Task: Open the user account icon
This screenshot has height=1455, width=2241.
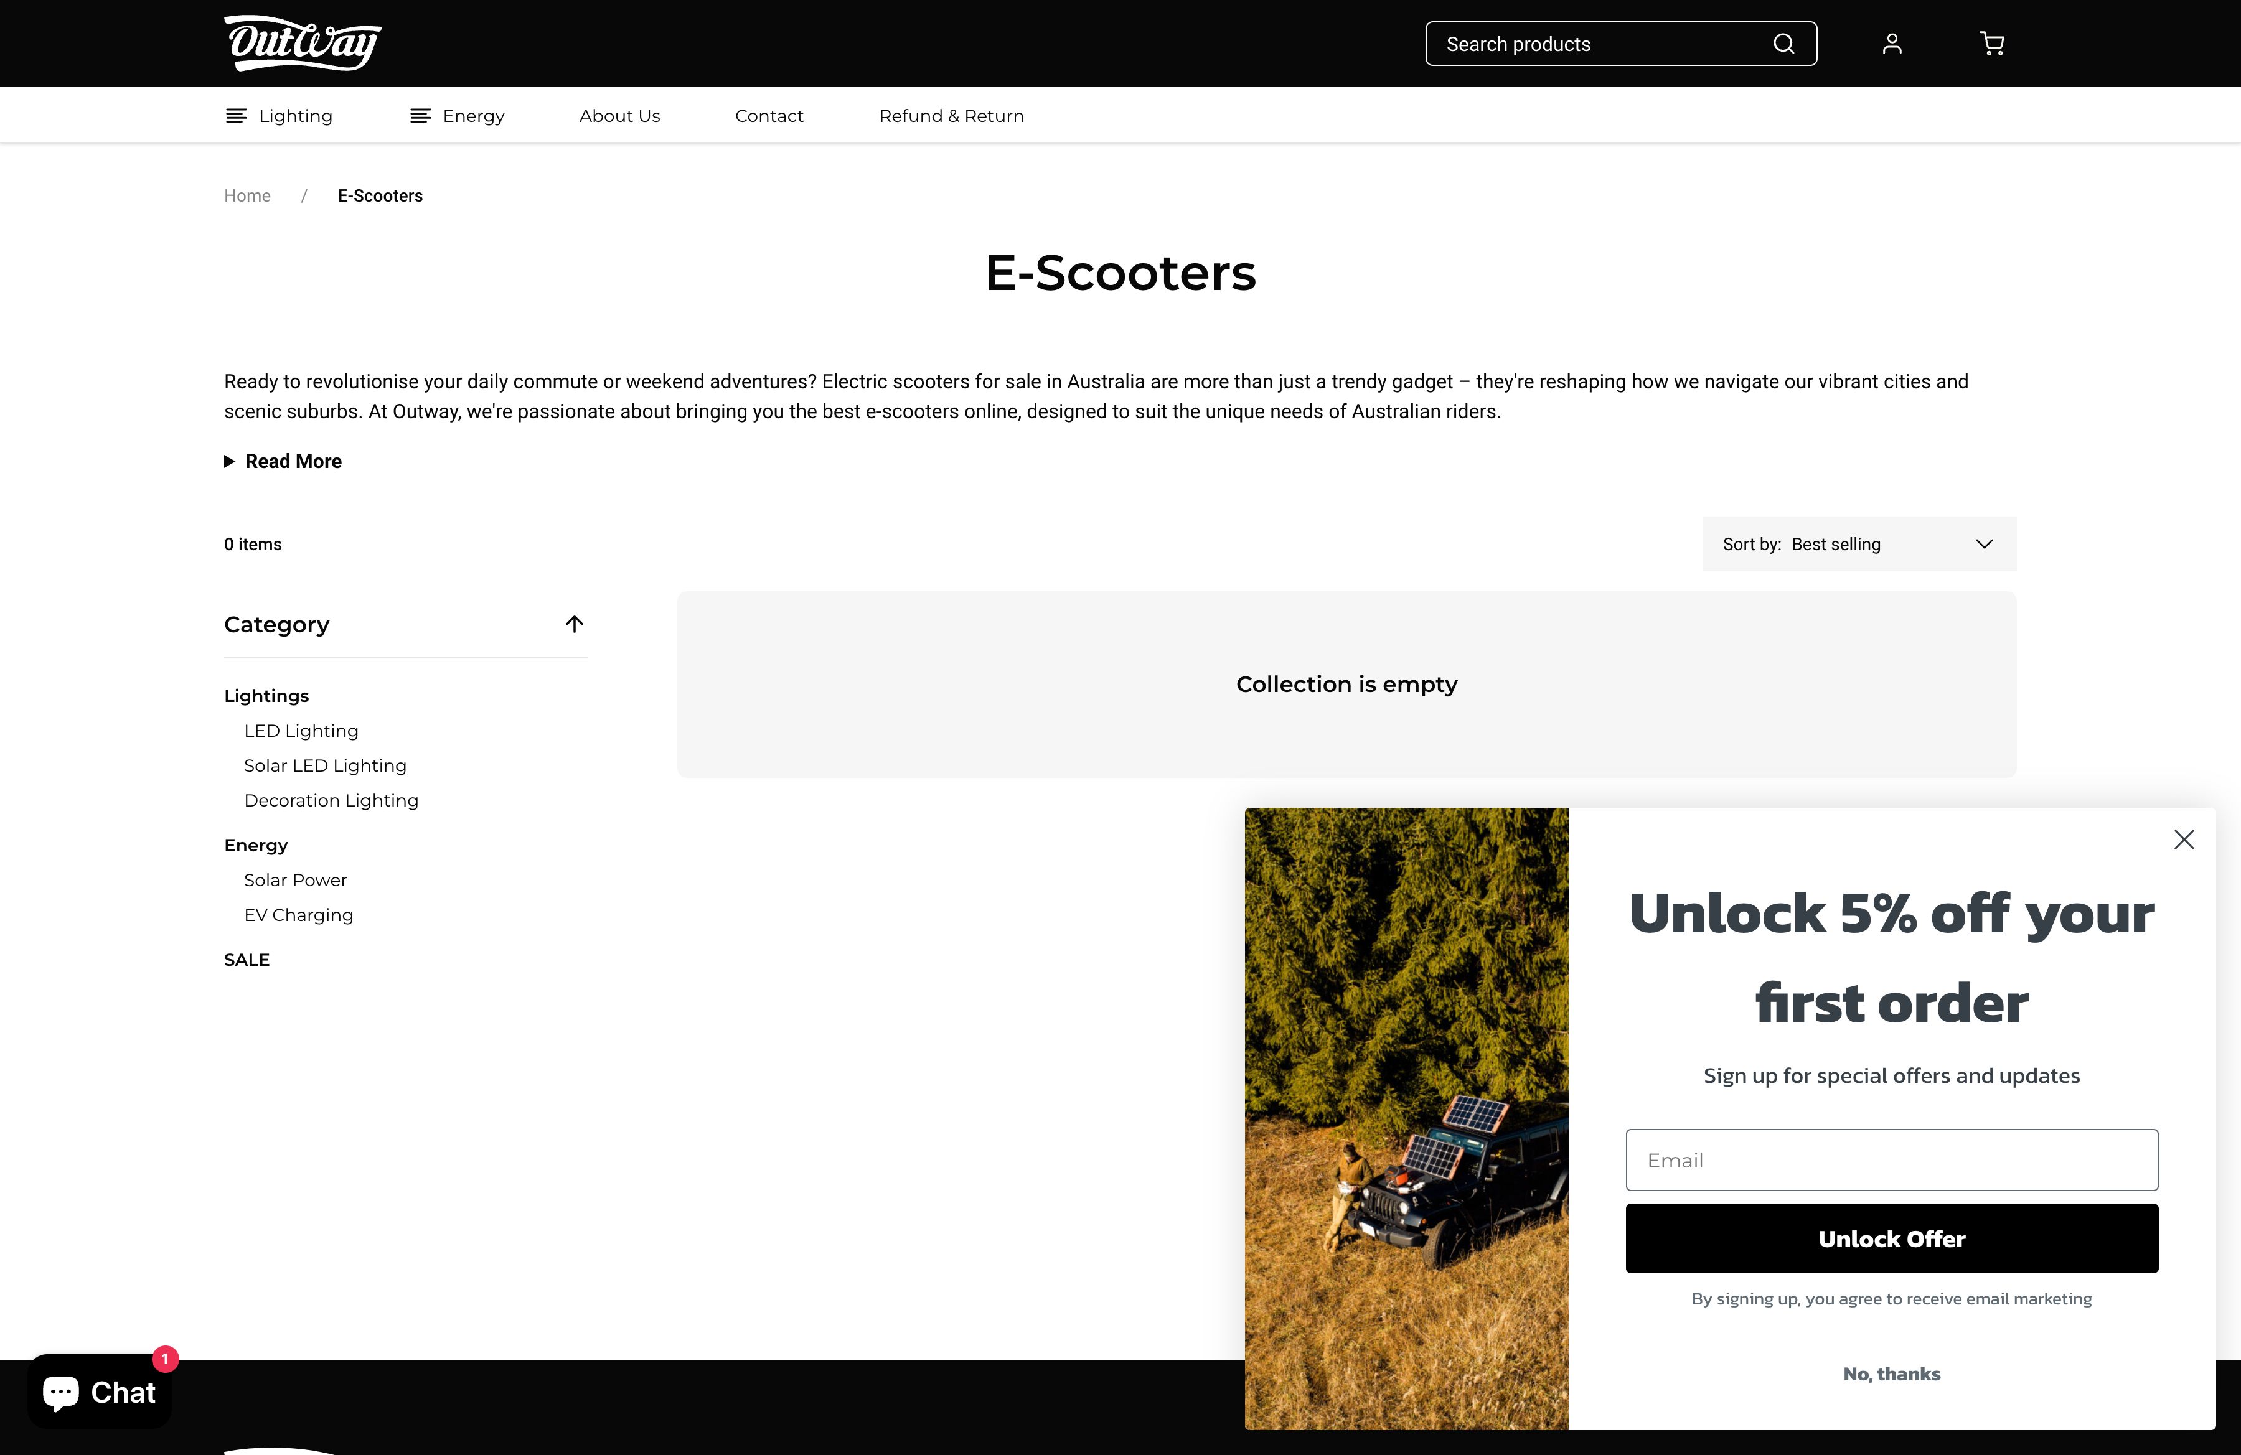Action: pos(1892,44)
